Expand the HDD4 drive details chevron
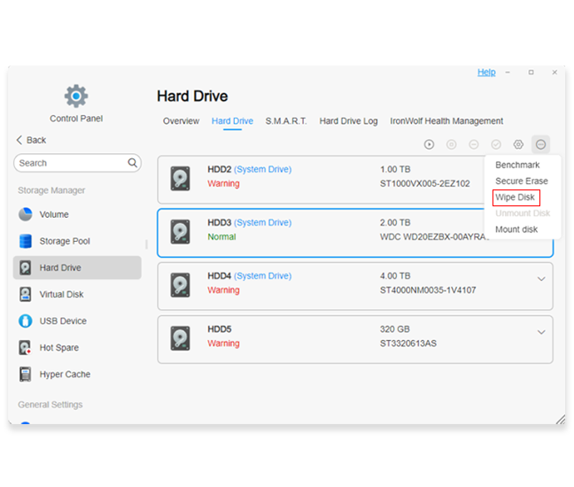Screen dimensions: 574x487 (541, 280)
